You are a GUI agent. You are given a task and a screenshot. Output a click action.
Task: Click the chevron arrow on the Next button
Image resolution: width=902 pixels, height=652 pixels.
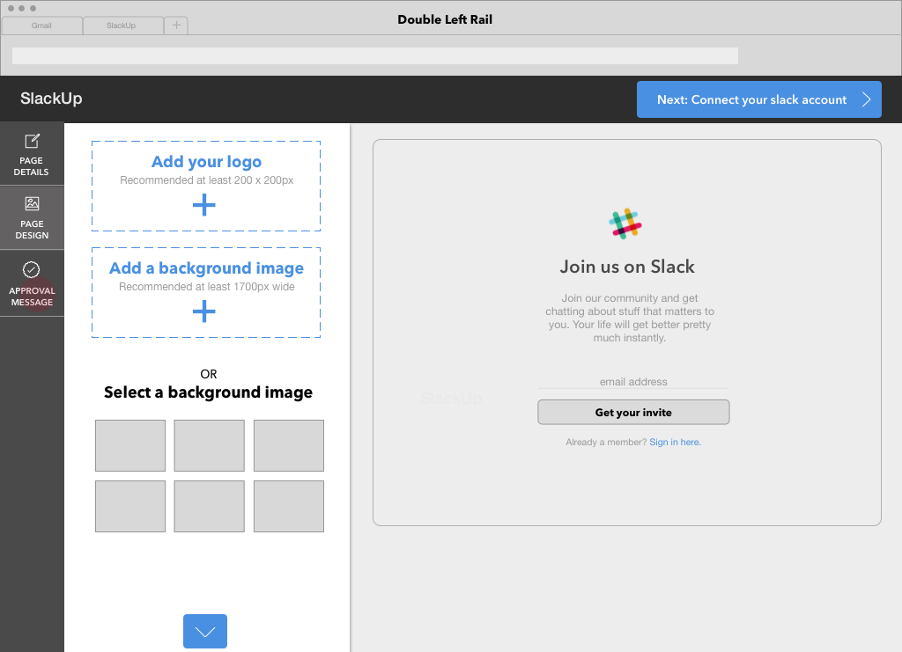click(x=867, y=99)
